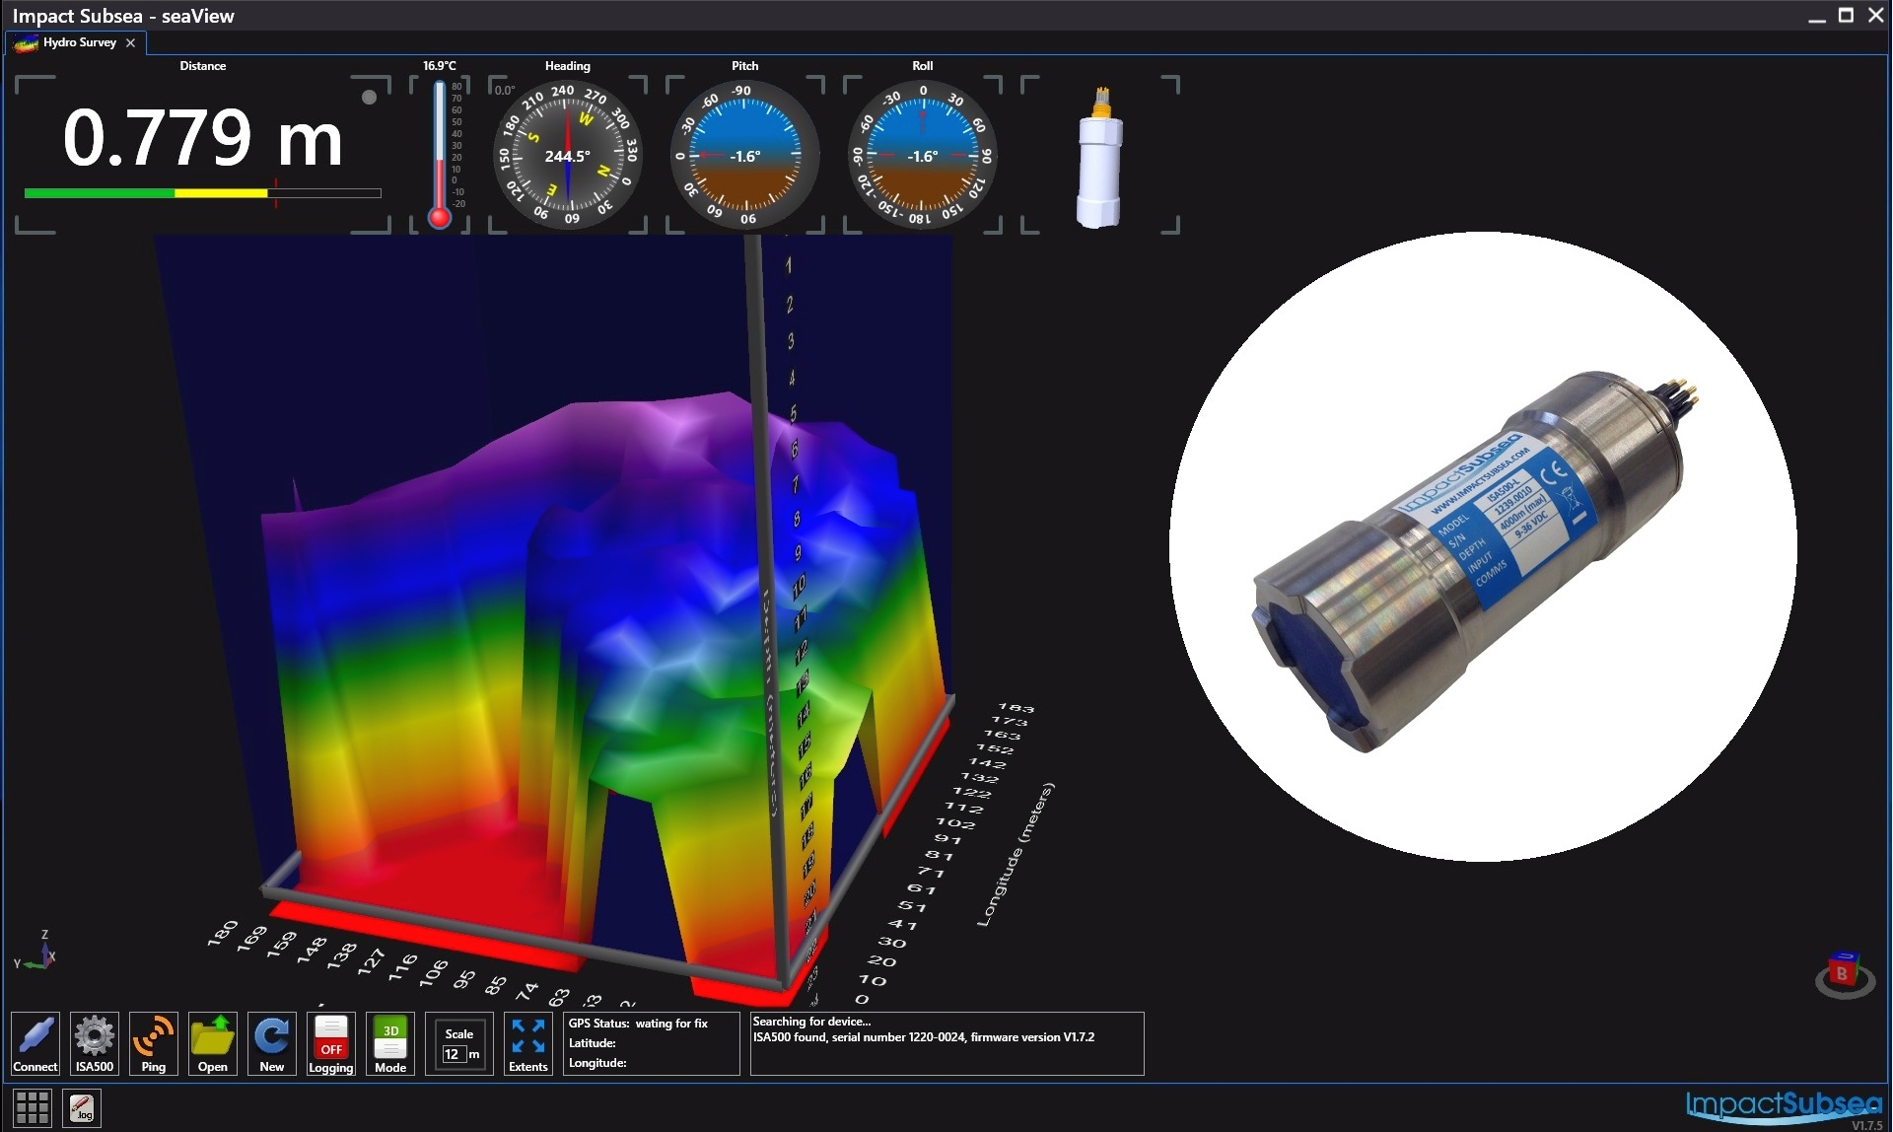Click the Longitude label in GPS panel
1893x1132 pixels.
tap(597, 1063)
